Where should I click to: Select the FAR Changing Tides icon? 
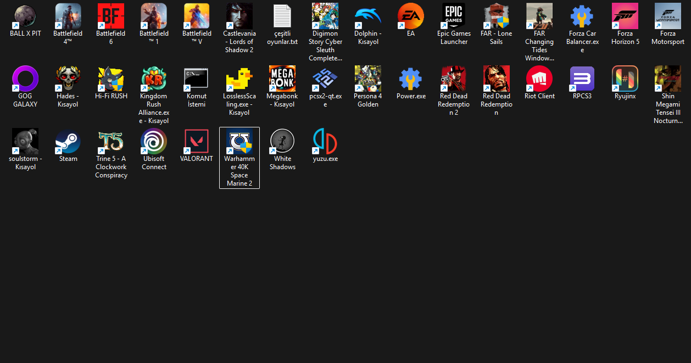[x=539, y=16]
